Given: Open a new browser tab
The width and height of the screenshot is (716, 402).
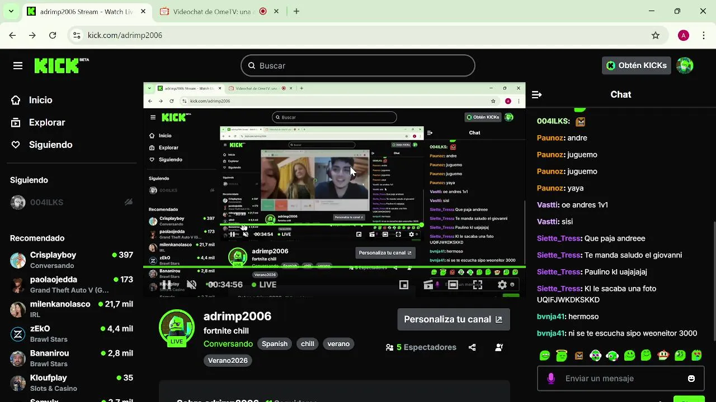Looking at the screenshot, I should pyautogui.click(x=296, y=11).
